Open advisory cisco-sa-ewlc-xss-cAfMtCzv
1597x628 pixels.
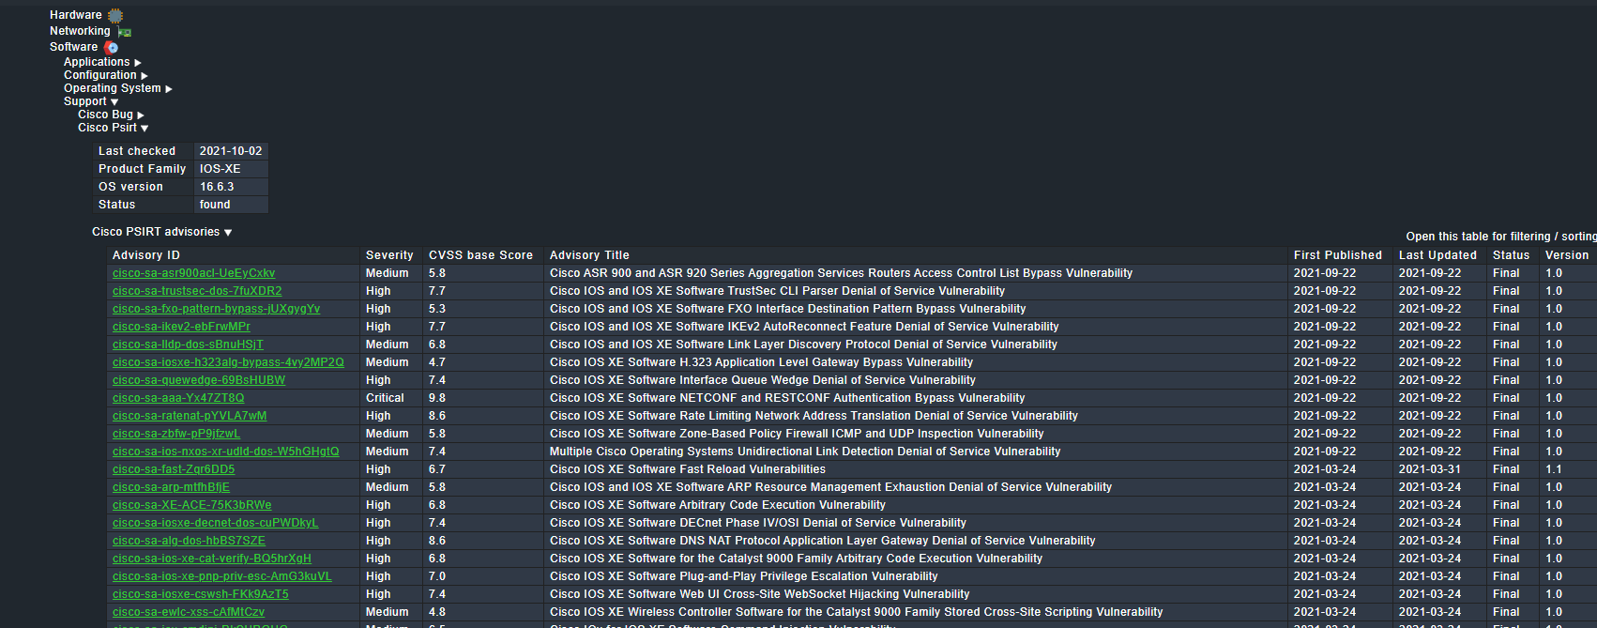189,612
